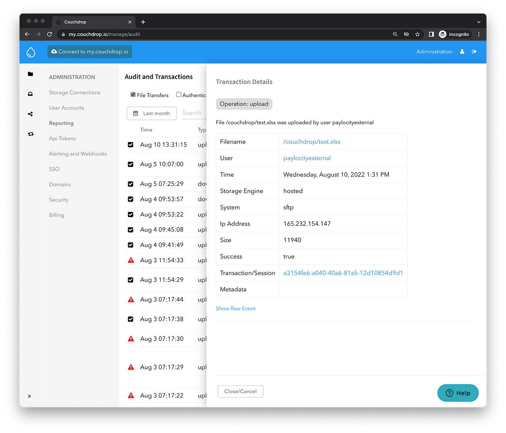Enable the Authentication checkbox
This screenshot has height=433, width=506.
click(x=178, y=95)
